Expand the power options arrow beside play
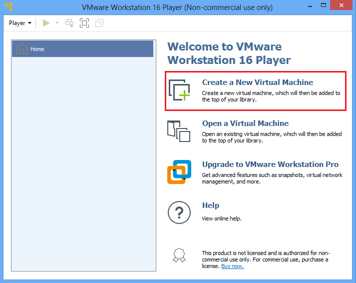Screen dimensions: 356x283 56,23
